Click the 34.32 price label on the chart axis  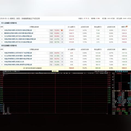[2, 87]
